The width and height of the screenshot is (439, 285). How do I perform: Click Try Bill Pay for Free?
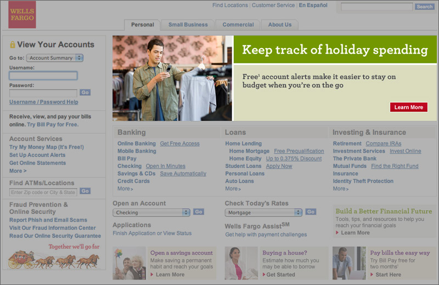click(x=53, y=125)
